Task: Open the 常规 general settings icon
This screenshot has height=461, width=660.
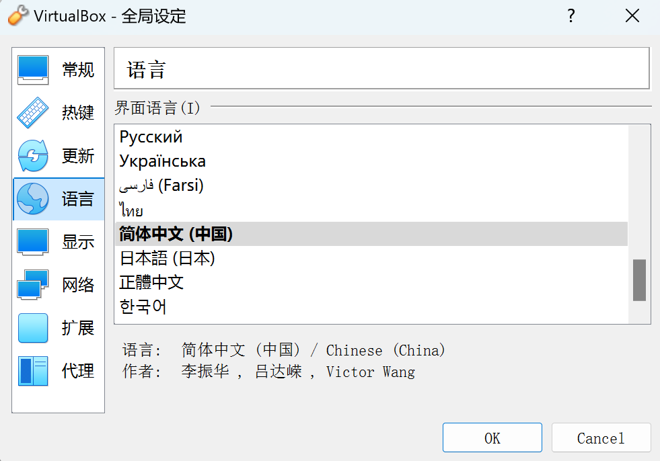Action: [33, 70]
